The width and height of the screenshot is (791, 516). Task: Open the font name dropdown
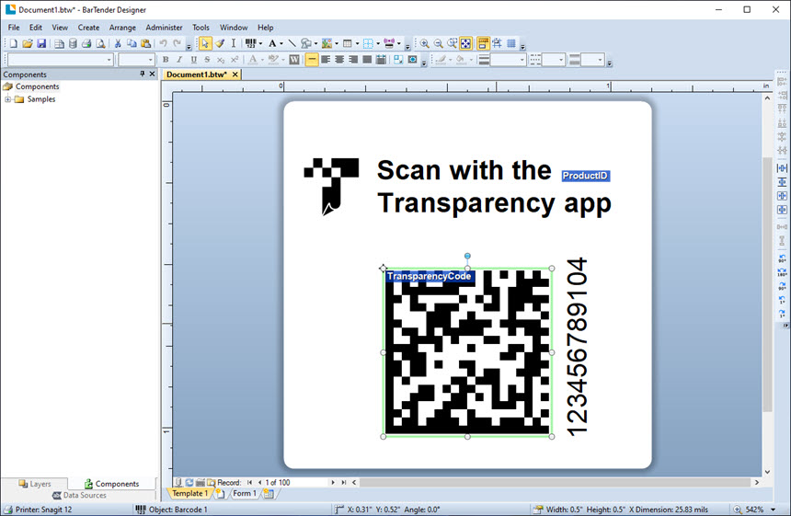(x=109, y=60)
